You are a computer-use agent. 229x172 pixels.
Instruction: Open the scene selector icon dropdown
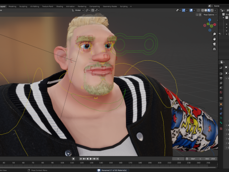[x=210, y=6]
